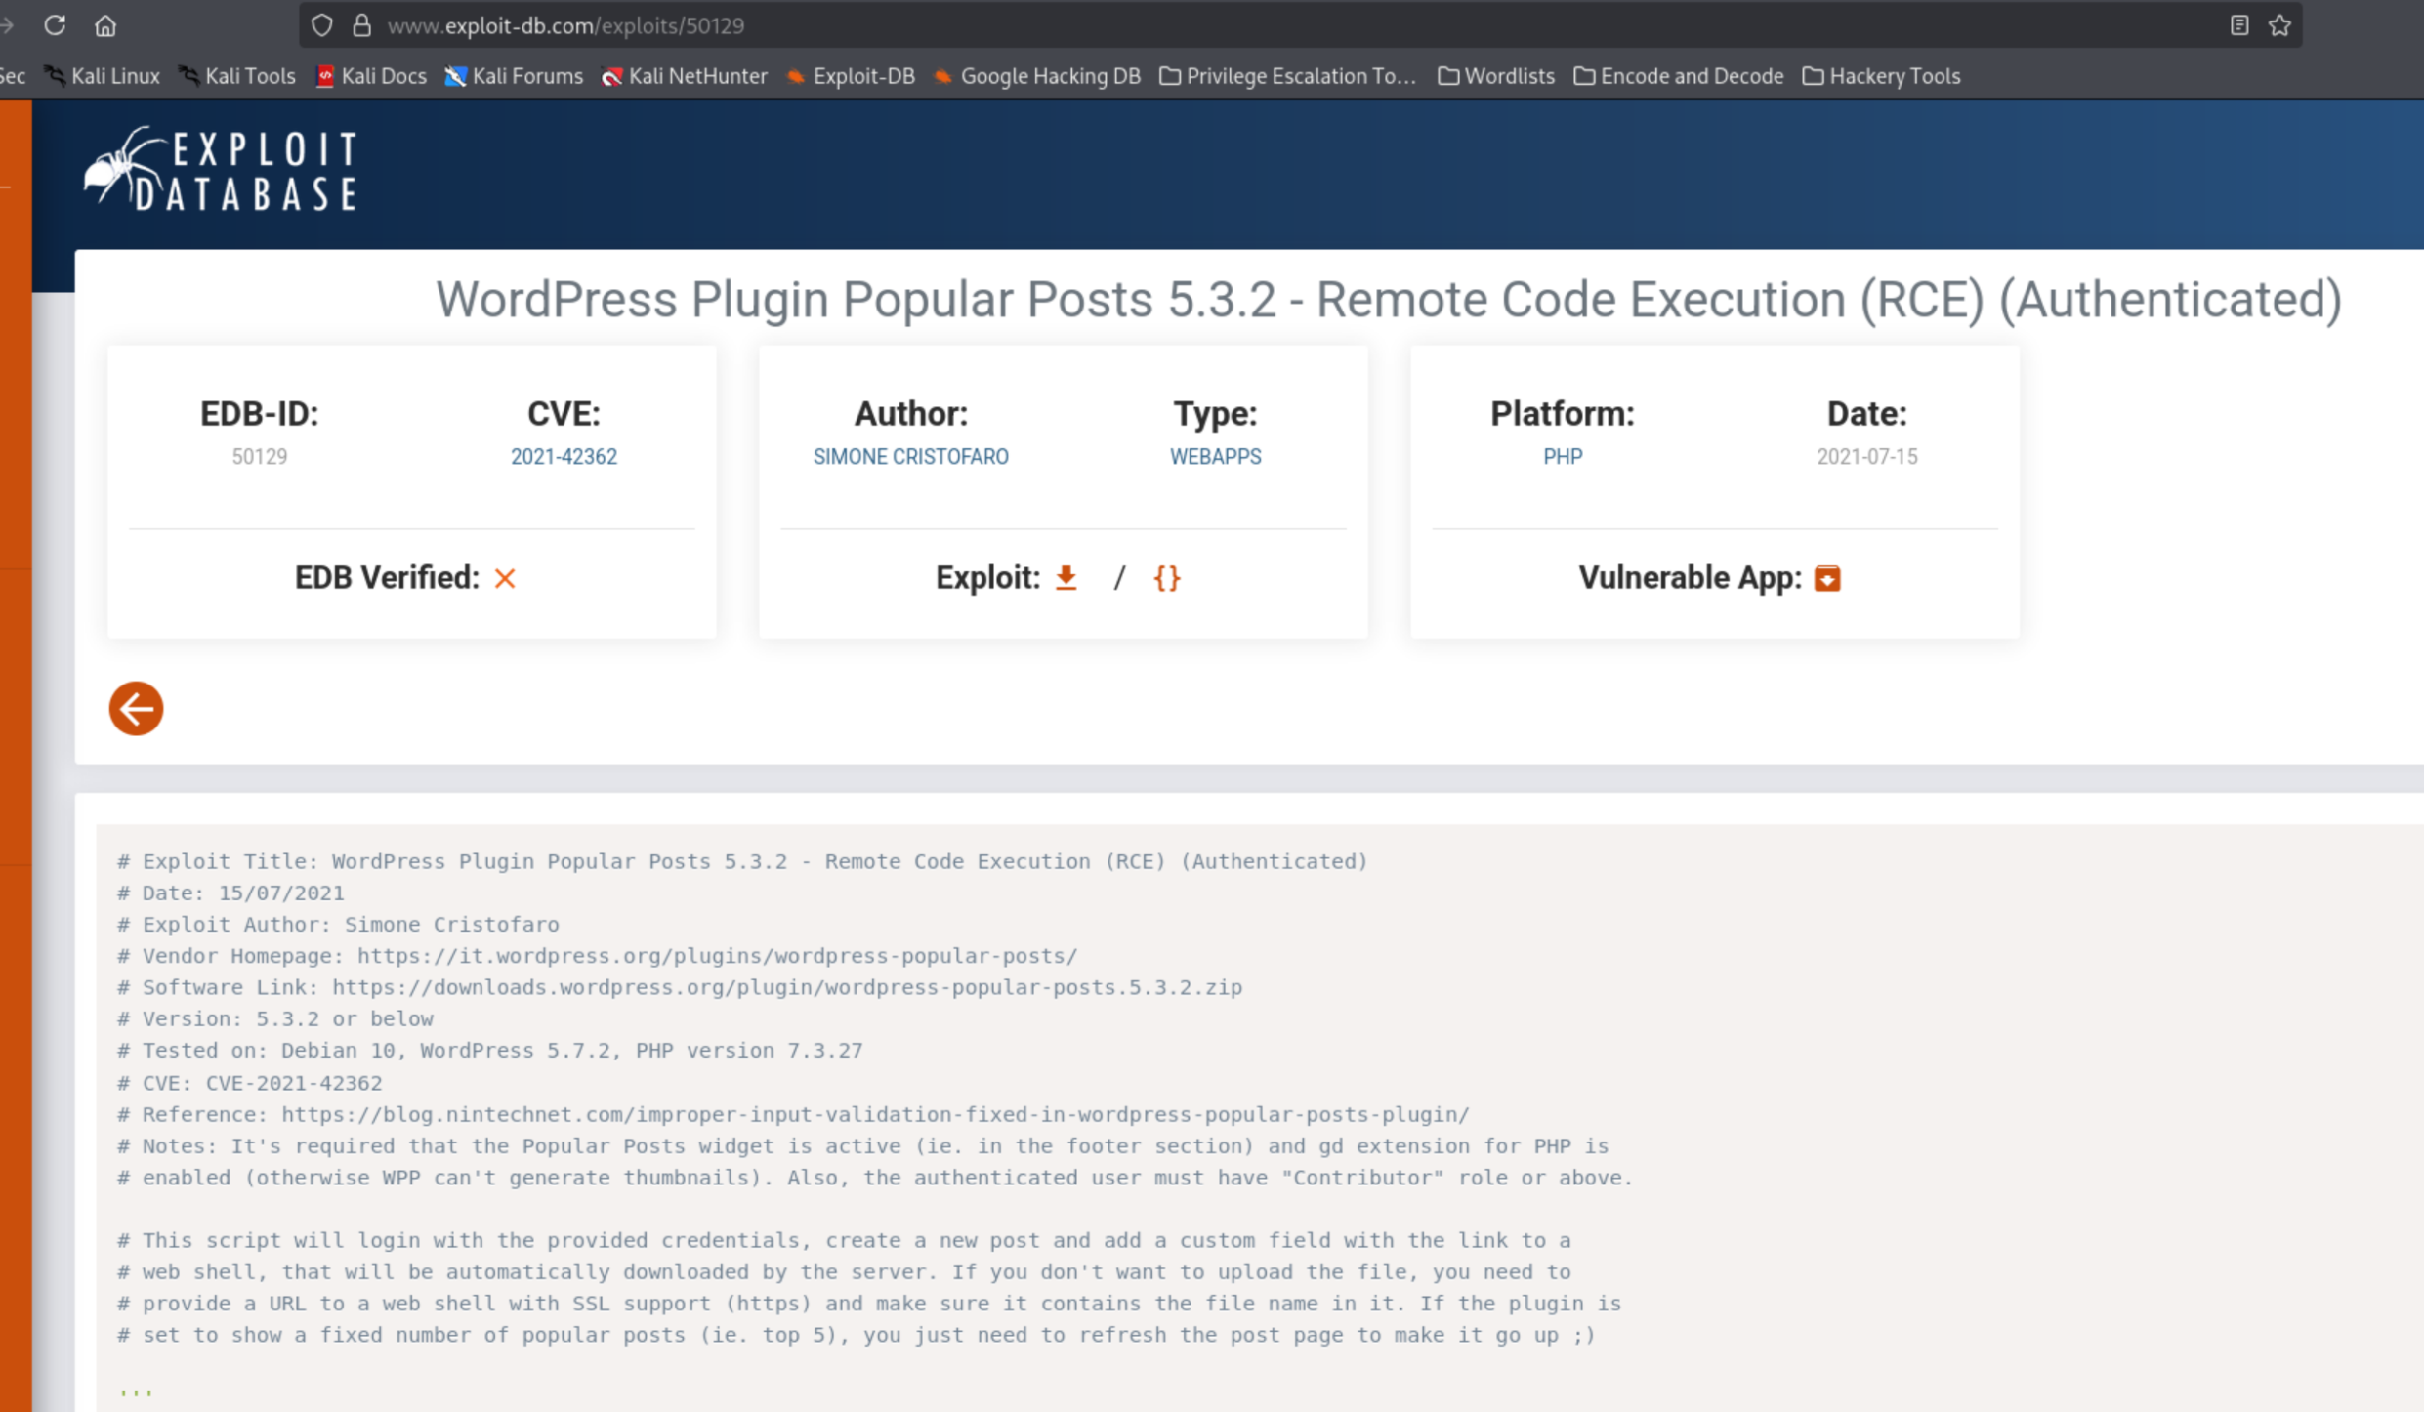Expand the Hackery Tools bookmark folder
The width and height of the screenshot is (2424, 1412).
pyautogui.click(x=1882, y=76)
